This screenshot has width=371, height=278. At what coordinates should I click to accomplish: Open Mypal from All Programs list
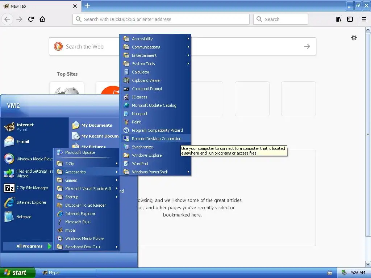tap(87, 230)
